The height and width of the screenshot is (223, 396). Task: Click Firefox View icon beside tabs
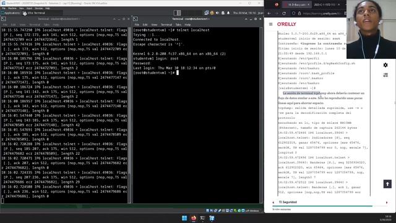click(x=277, y=5)
